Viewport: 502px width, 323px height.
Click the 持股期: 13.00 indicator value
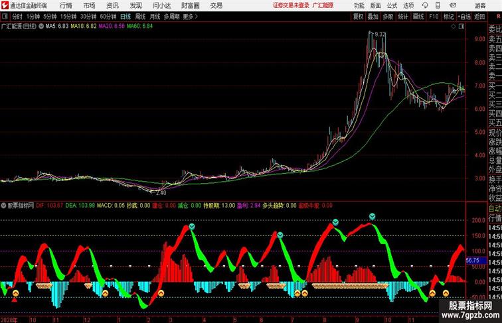[219, 206]
